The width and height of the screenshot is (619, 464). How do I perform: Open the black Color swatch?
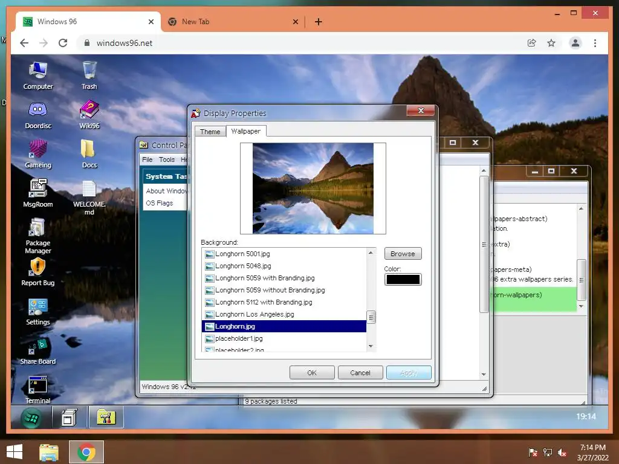[x=403, y=279]
